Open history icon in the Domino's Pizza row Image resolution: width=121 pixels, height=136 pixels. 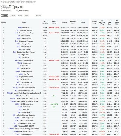[4, 96]
